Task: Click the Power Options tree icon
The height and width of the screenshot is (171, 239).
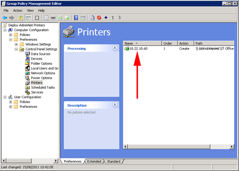Action: (27, 78)
